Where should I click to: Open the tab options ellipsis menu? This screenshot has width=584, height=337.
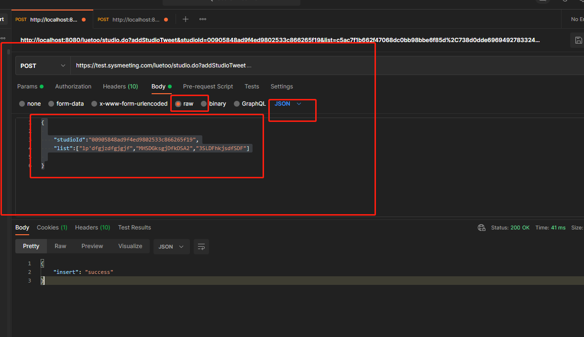click(x=203, y=19)
